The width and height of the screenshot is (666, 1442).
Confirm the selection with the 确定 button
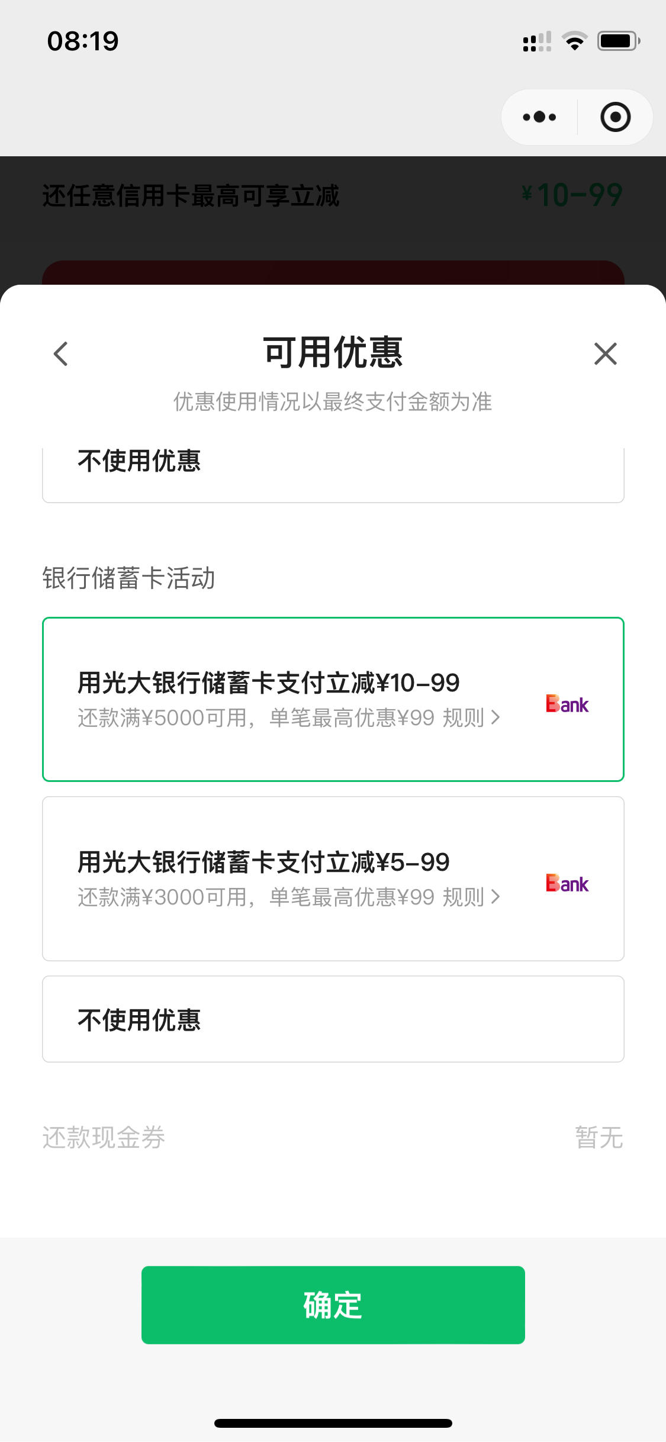coord(333,1305)
